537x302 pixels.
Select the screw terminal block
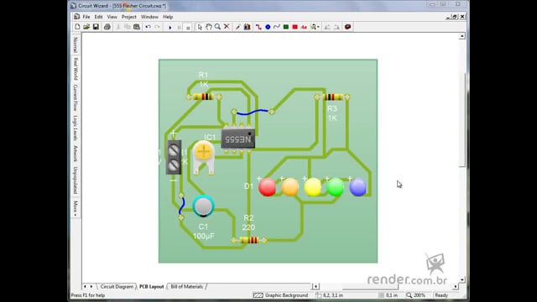pyautogui.click(x=174, y=157)
